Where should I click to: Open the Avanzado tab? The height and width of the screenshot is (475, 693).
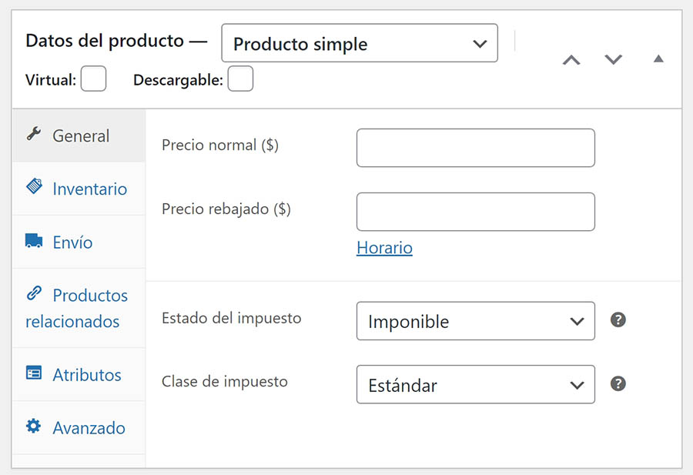coord(89,427)
